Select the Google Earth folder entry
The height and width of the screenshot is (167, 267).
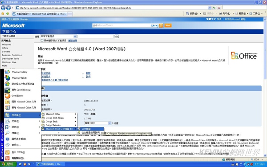[x=59, y=122]
